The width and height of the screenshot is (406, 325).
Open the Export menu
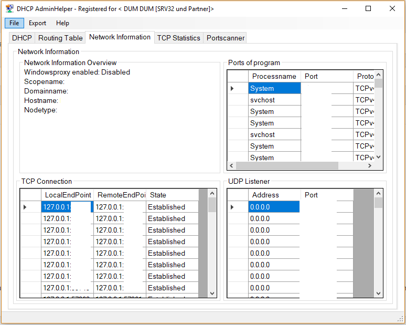click(x=37, y=23)
